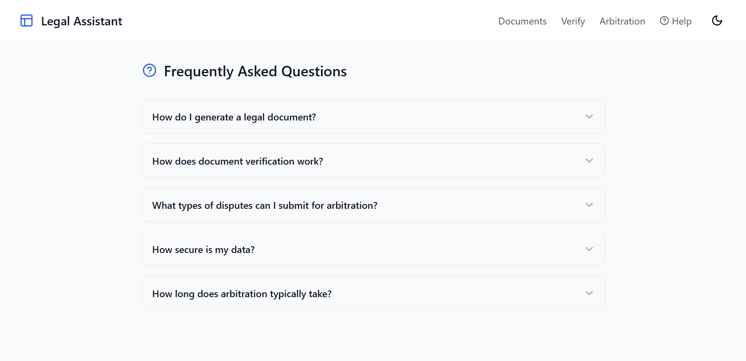The image size is (746, 361).
Task: Expand the document verification chevron
Action: pyautogui.click(x=589, y=161)
